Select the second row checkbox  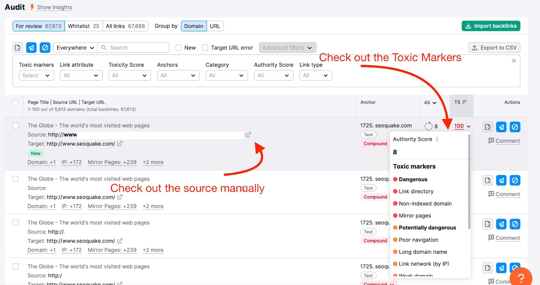click(x=16, y=179)
